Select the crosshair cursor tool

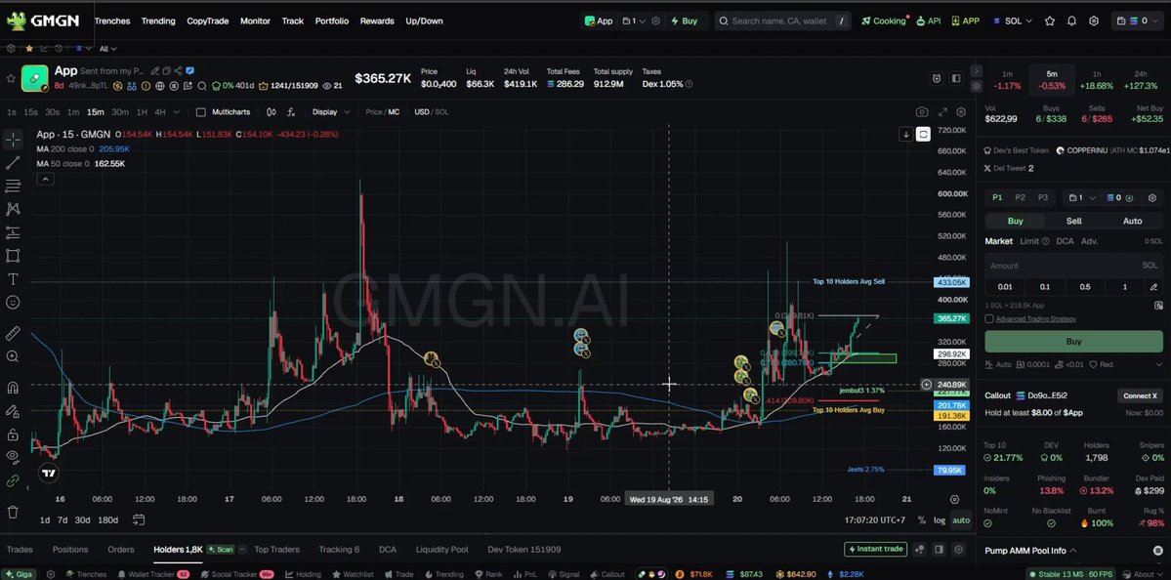[13, 140]
